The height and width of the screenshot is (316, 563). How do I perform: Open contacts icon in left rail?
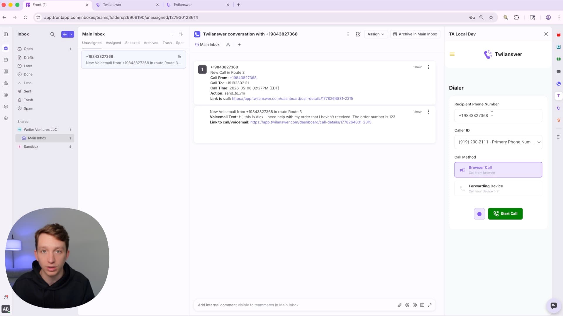coord(6,71)
